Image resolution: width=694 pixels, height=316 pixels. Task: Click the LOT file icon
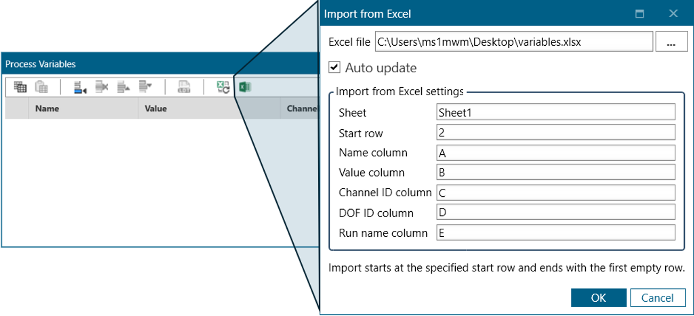184,87
